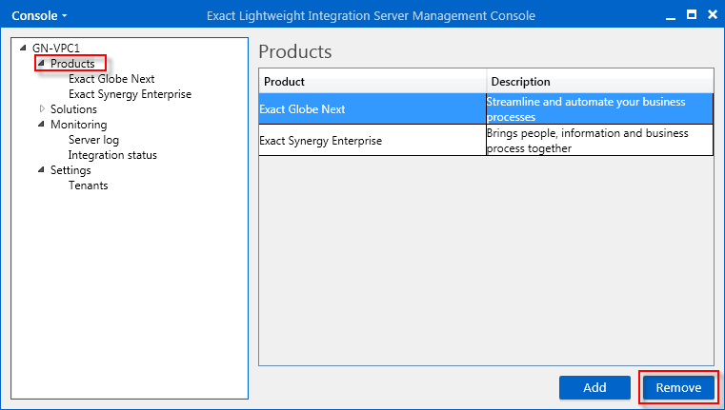Image resolution: width=725 pixels, height=410 pixels.
Task: Select GN-VPC1 in the tree
Action: (56, 48)
